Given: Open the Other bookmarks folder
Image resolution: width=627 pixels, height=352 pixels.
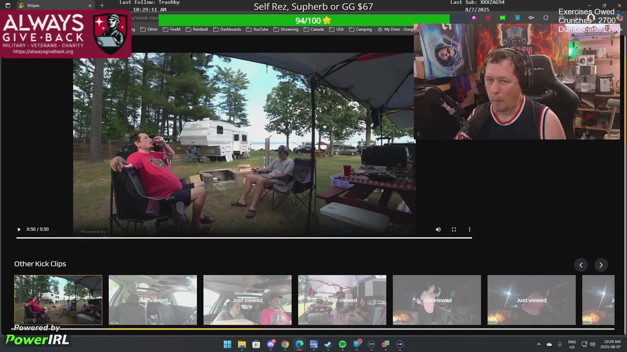Looking at the screenshot, I should click(149, 29).
